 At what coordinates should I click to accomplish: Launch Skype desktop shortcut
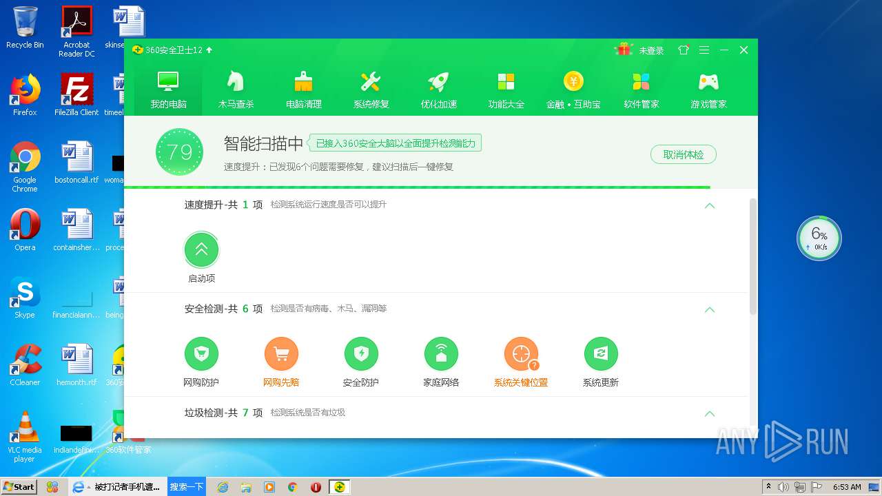pos(25,298)
